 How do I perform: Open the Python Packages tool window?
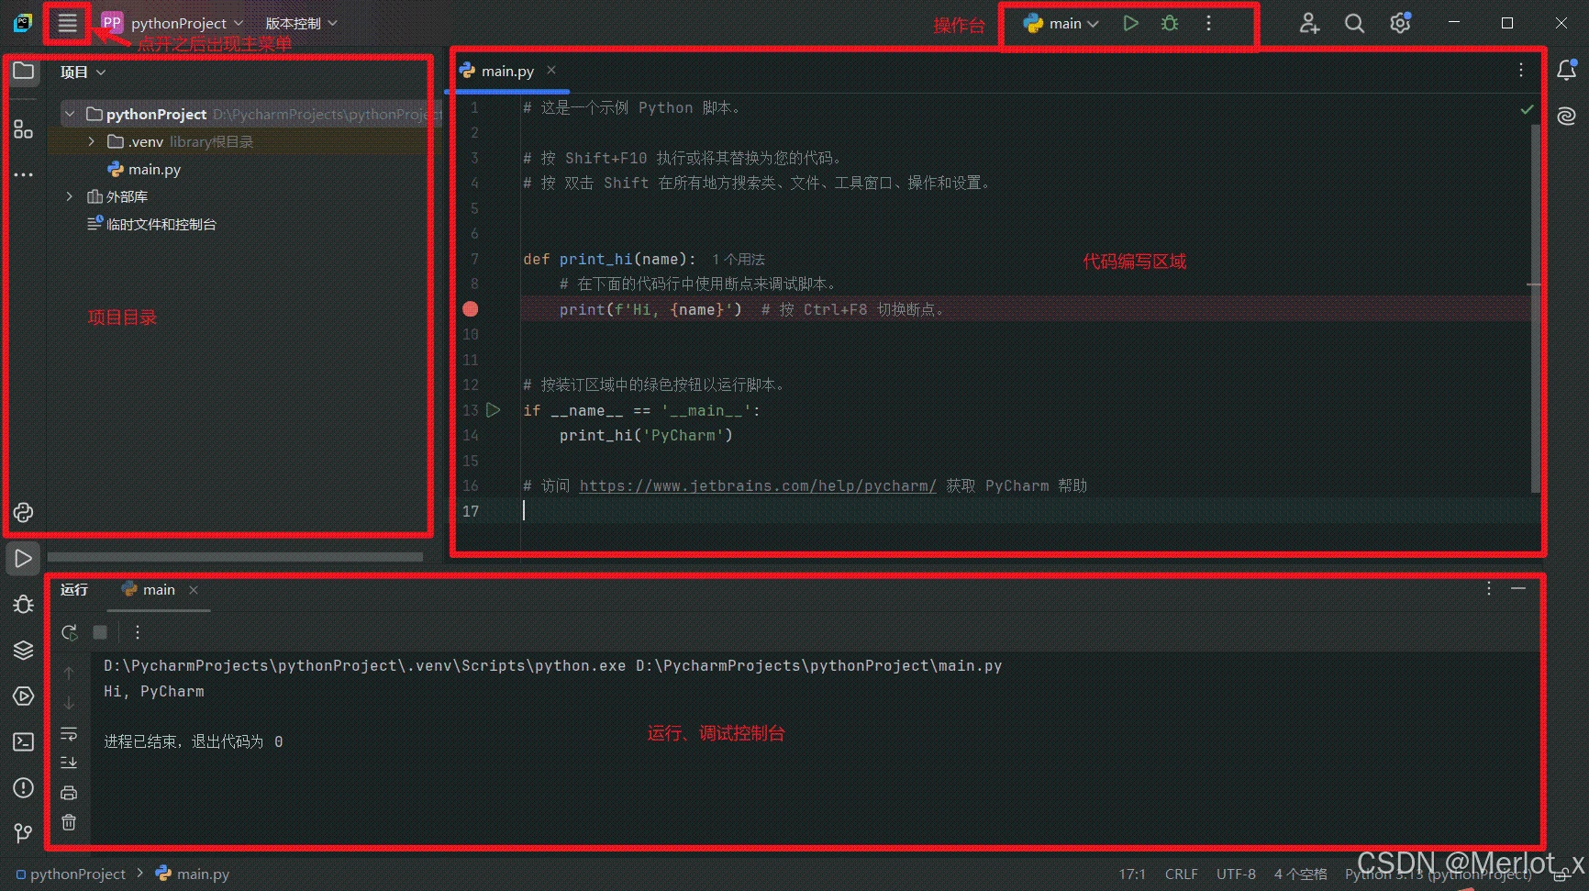tap(23, 650)
